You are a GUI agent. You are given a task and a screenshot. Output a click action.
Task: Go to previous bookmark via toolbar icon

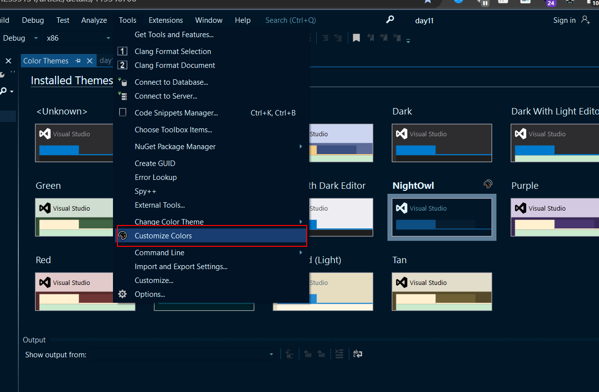coord(370,38)
